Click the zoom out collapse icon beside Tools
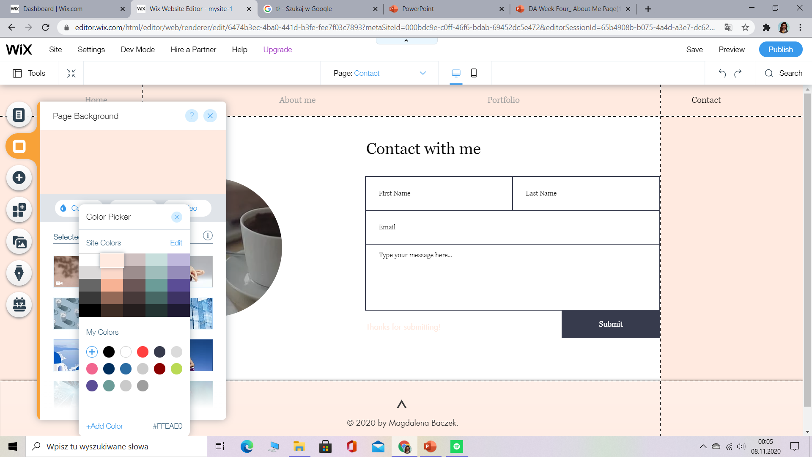Screen dimensions: 812x457 coord(71,73)
